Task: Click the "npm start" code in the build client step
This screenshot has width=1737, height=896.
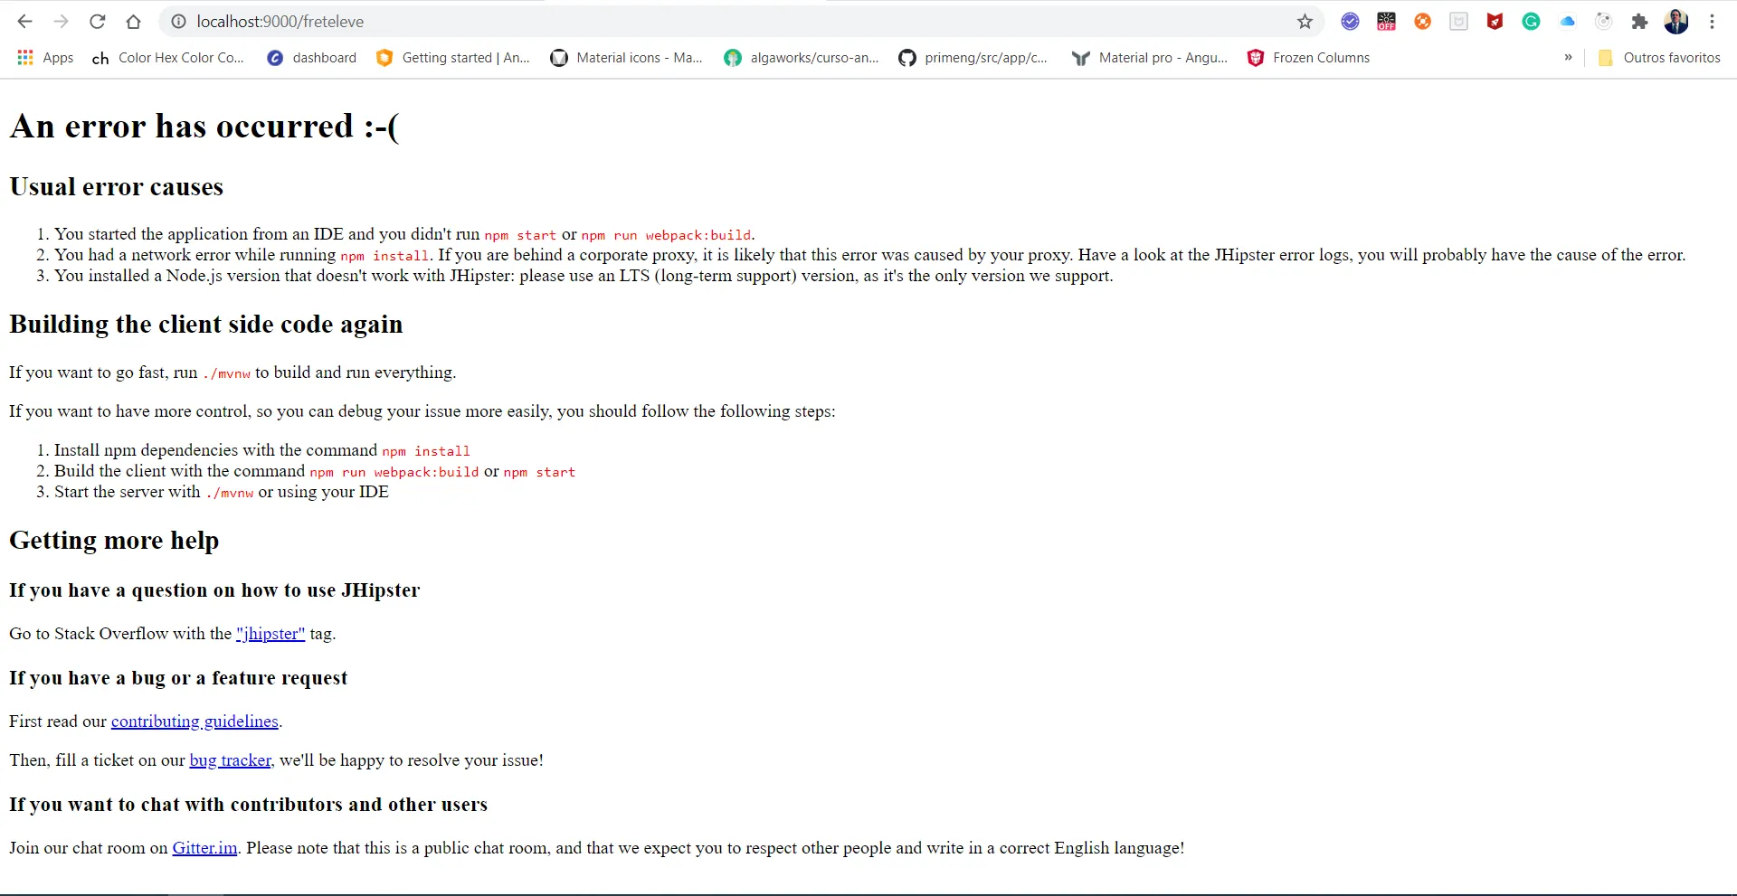Action: 539,472
